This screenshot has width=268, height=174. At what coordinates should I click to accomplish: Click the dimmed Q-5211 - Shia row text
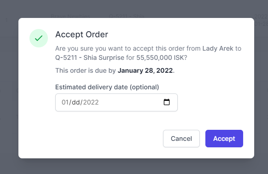(x=127, y=16)
